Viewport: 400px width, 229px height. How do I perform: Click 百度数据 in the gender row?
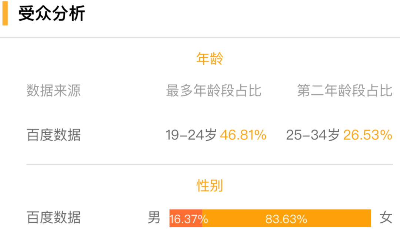click(53, 218)
